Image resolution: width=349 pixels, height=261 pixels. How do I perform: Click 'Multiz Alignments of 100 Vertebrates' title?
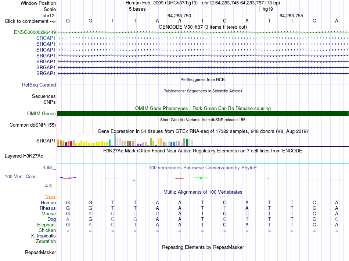203,192
